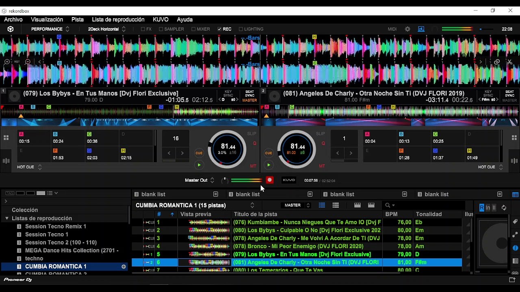The height and width of the screenshot is (292, 520).
Task: Open the Ayuda menu
Action: 184,19
